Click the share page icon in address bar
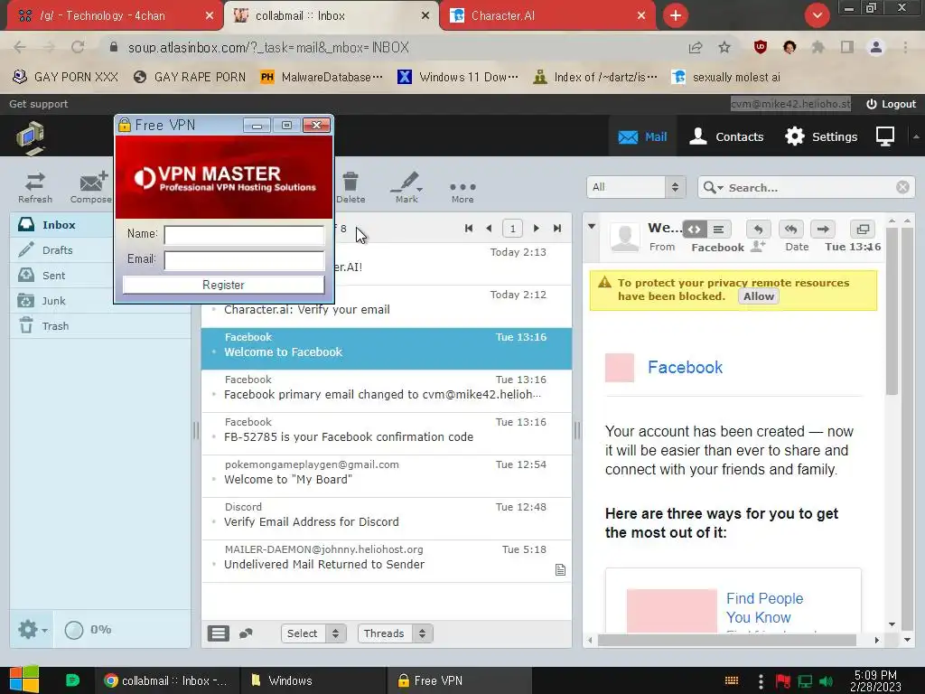 [696, 47]
